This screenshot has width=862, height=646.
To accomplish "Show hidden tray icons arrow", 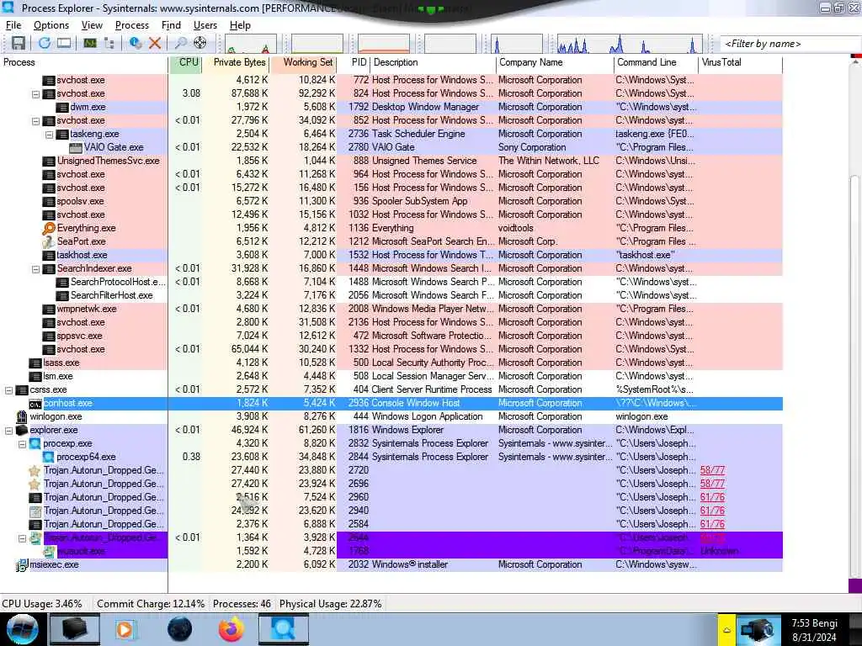I will 726,629.
